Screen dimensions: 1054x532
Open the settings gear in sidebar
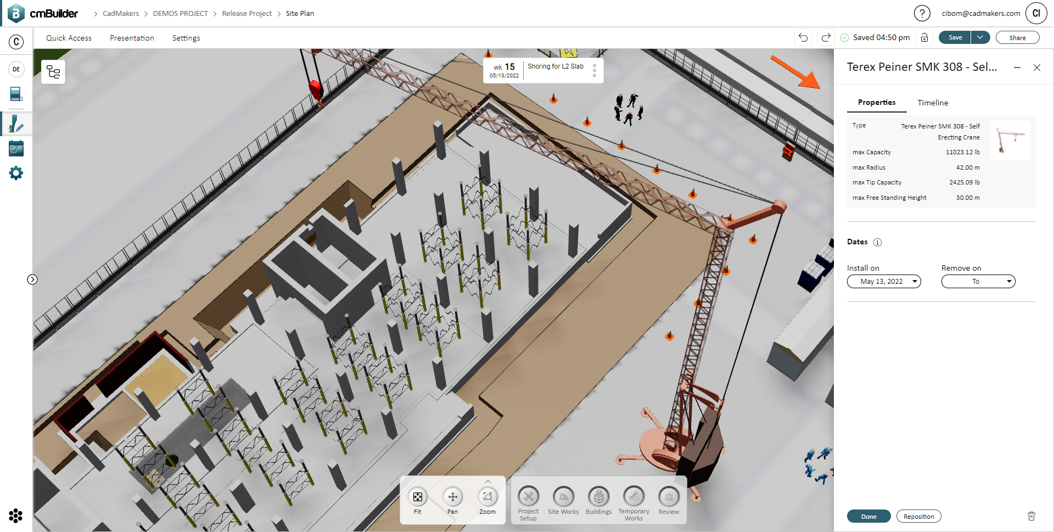click(16, 173)
